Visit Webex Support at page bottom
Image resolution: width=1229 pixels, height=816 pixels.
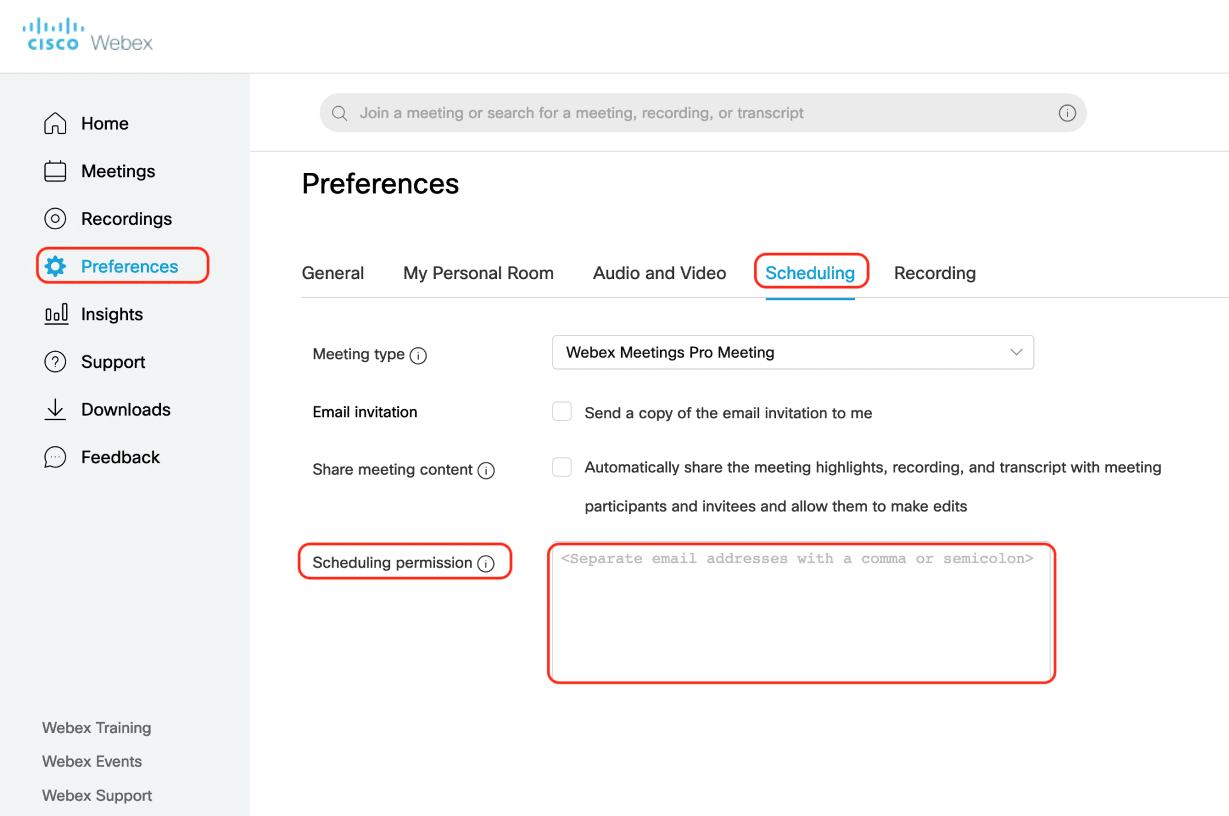97,795
